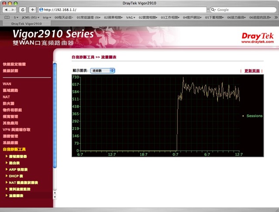This screenshot has width=279, height=212.
Task: Open the Objects and Groups (物件和群組) menu
Action: pos(12,110)
